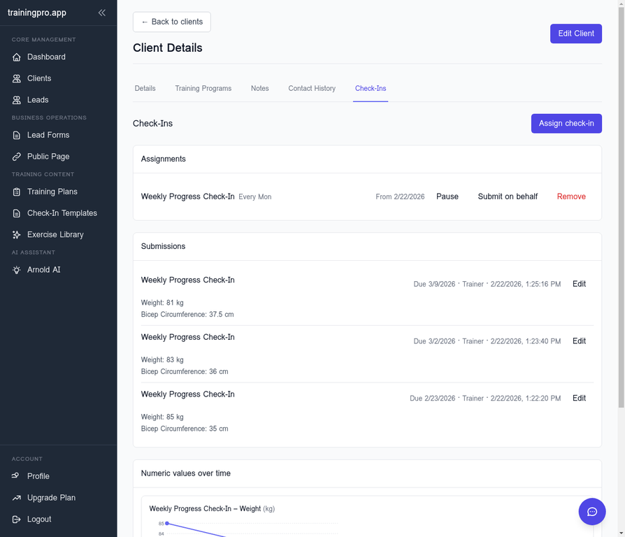
Task: Click the Edit Client button
Action: pos(575,34)
